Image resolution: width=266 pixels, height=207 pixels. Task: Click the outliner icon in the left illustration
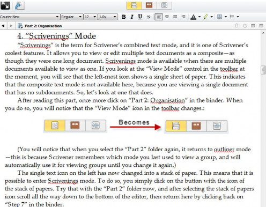pos(95,125)
